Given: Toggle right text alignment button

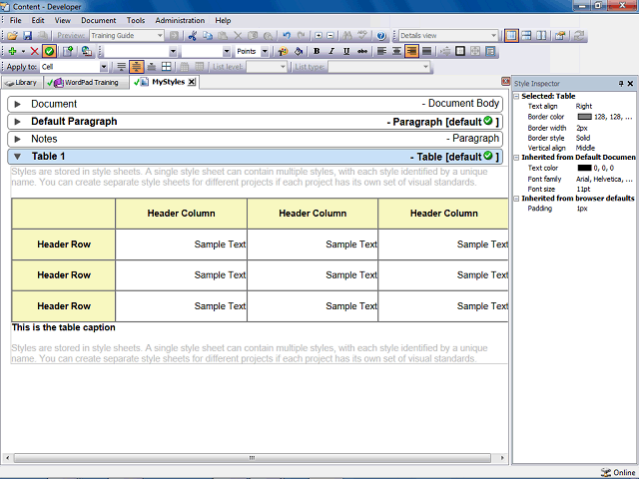Looking at the screenshot, I should click(411, 51).
